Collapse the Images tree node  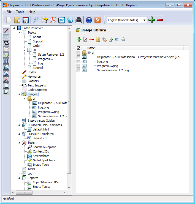pos(19,94)
